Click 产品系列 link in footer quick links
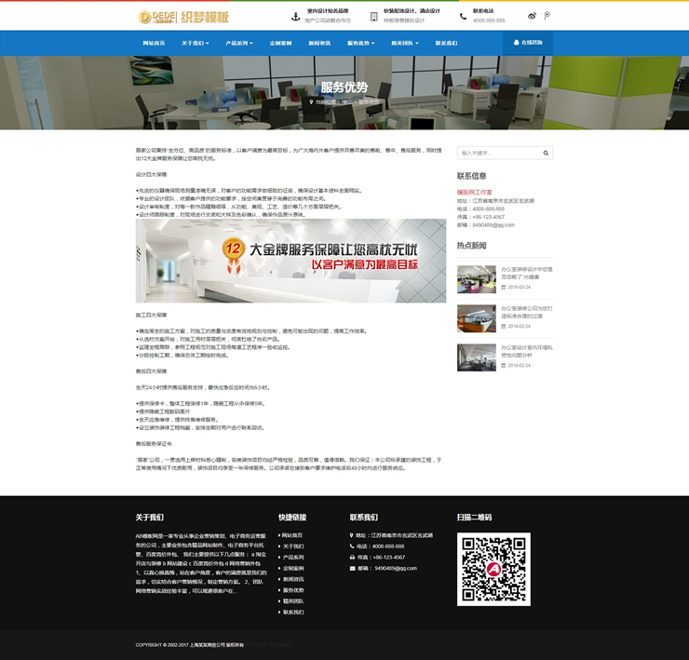Viewport: 689px width, 660px height. [293, 557]
